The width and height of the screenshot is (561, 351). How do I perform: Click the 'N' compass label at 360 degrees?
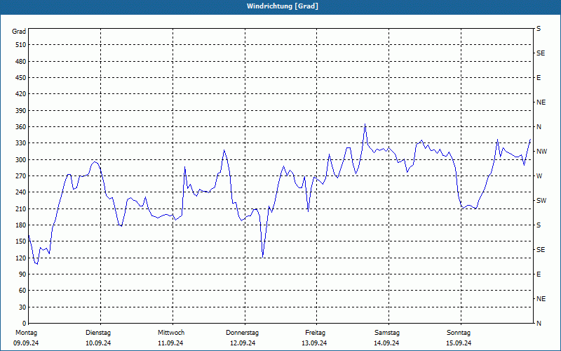click(x=539, y=127)
